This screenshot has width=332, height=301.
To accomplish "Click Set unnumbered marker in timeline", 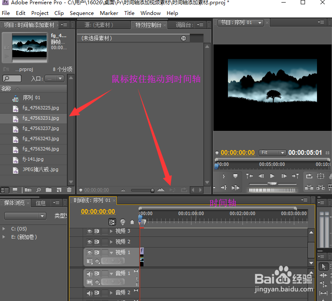I will tap(132, 222).
